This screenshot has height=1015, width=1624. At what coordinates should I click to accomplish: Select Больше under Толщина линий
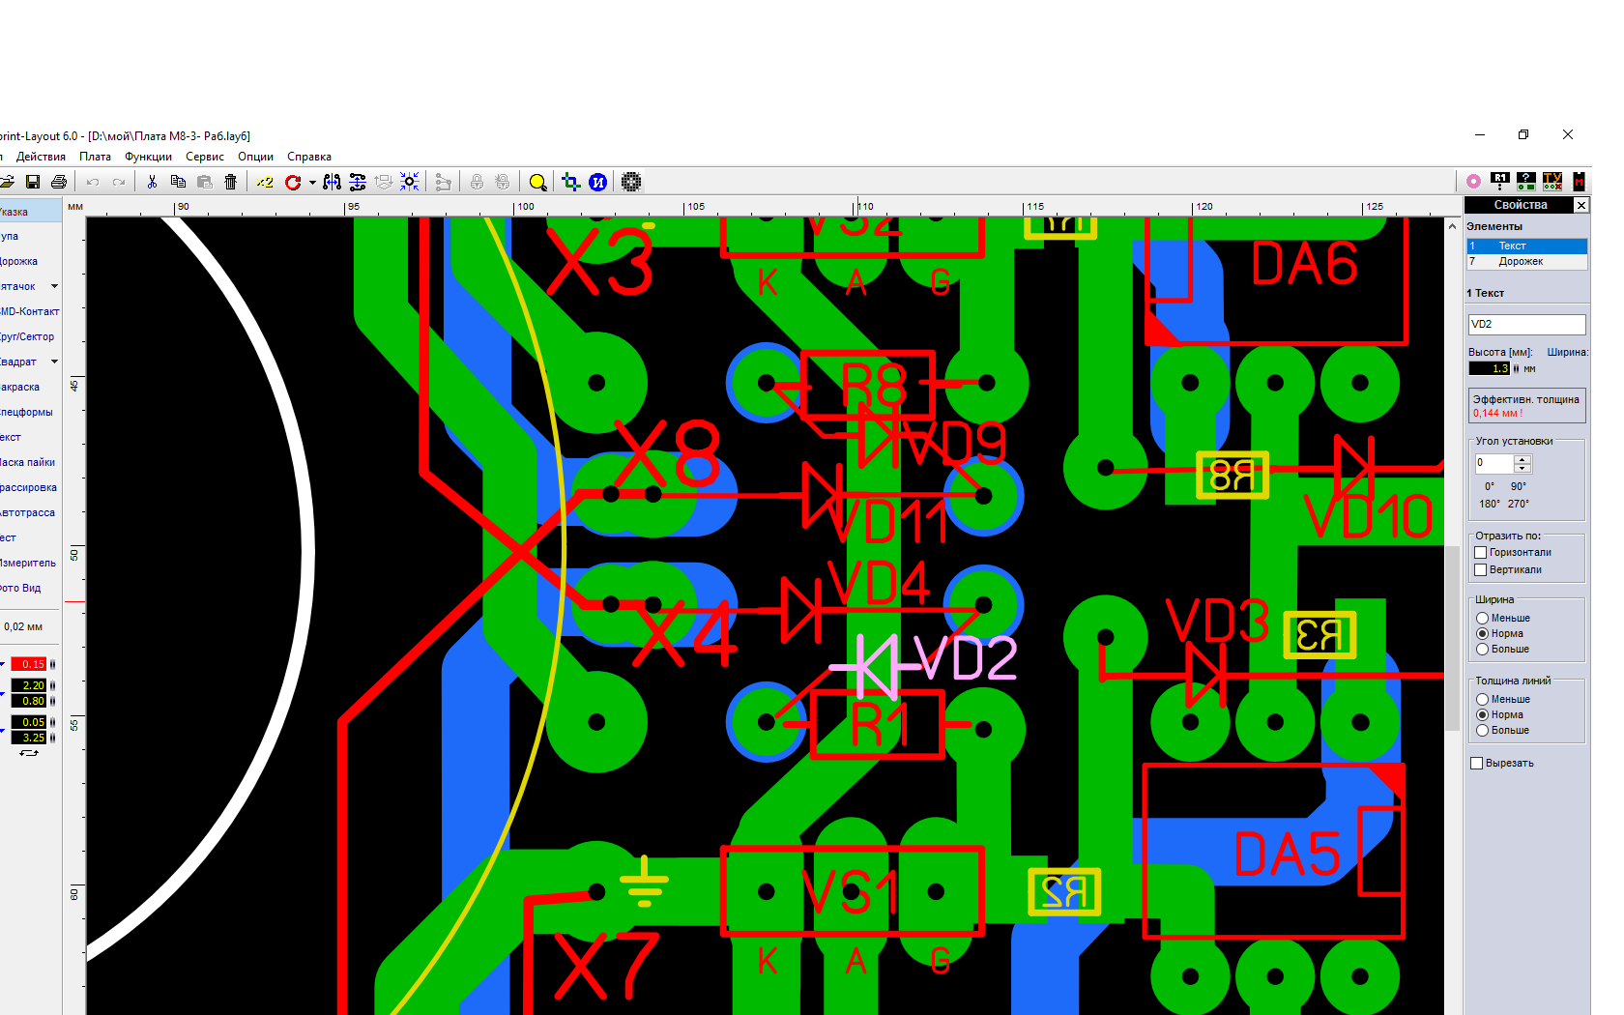click(1482, 730)
